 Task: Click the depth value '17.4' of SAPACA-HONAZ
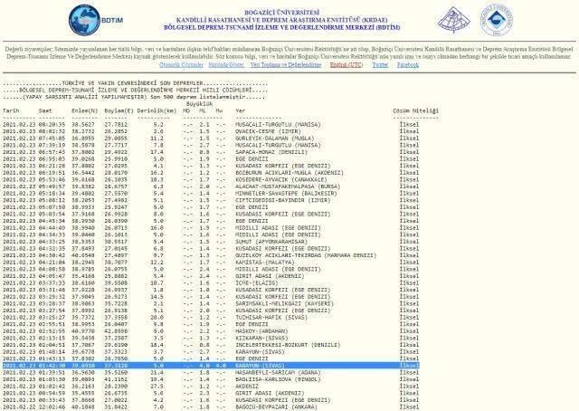point(157,152)
